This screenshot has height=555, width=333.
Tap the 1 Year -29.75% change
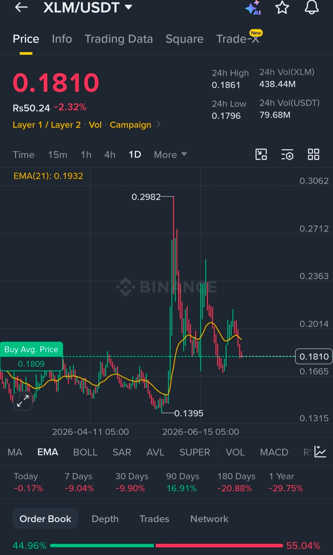point(286,482)
